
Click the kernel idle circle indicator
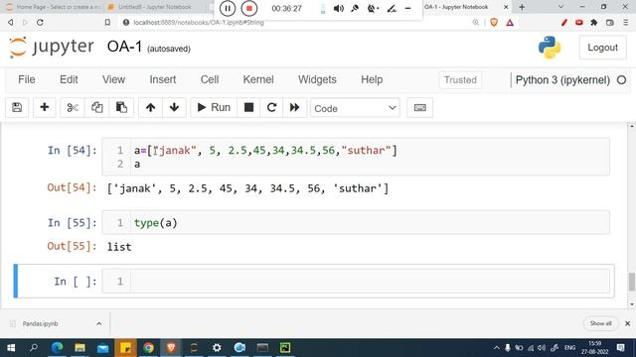621,80
